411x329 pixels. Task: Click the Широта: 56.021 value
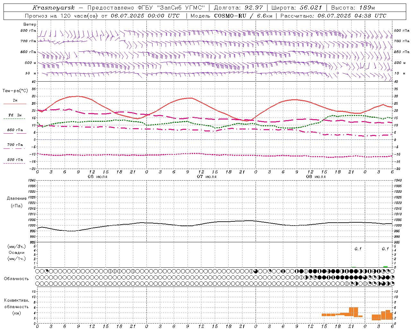pos(297,8)
